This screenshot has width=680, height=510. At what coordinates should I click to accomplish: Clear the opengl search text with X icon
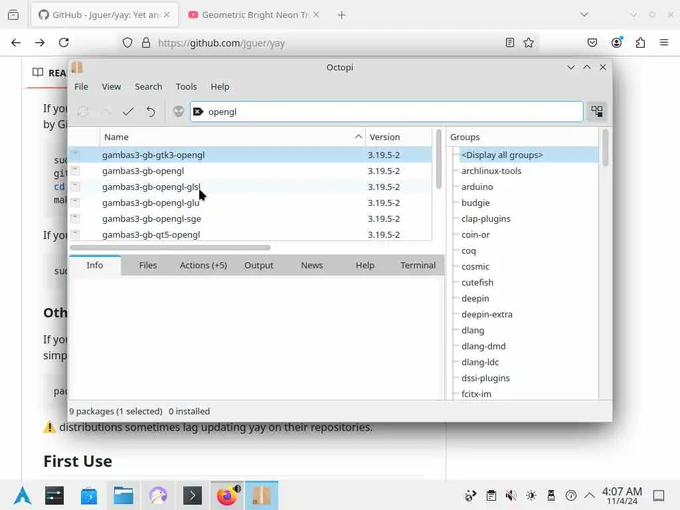click(x=198, y=112)
